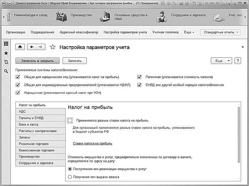Viewport: 249px width, 186px height.
Task: Click the Основные средства и НМА icon
Action: click(x=105, y=16)
